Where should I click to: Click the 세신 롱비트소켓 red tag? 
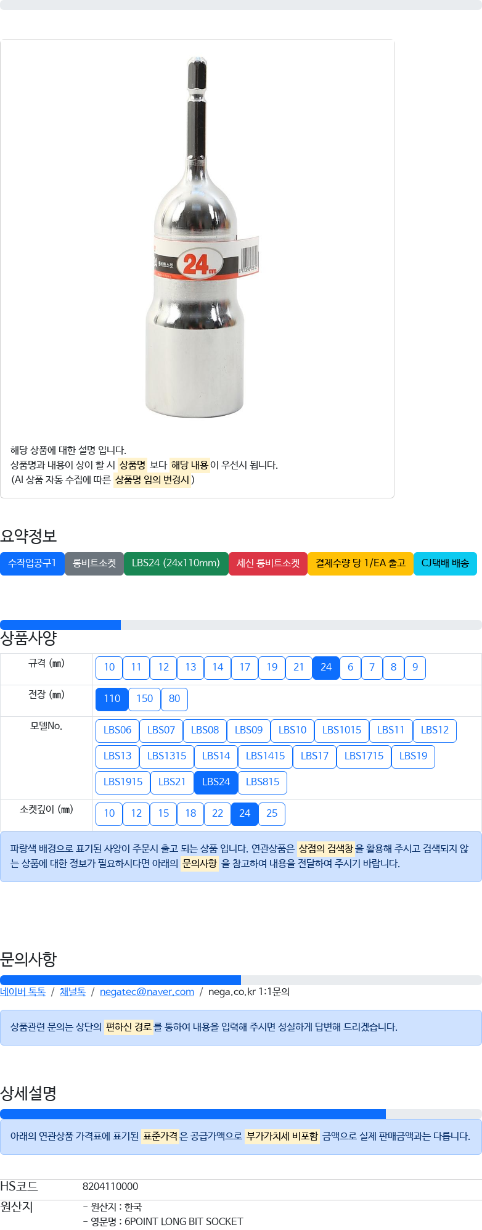coord(268,564)
